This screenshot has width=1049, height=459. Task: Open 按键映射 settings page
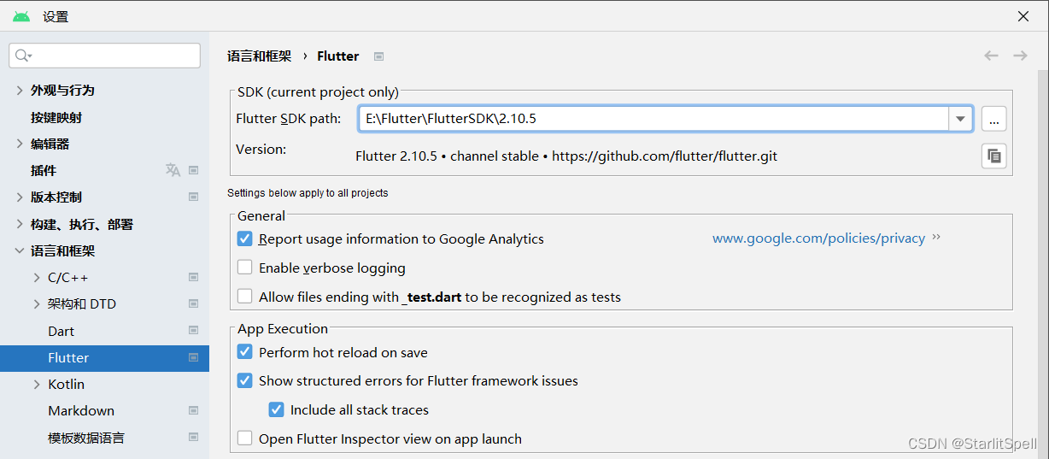tap(56, 117)
